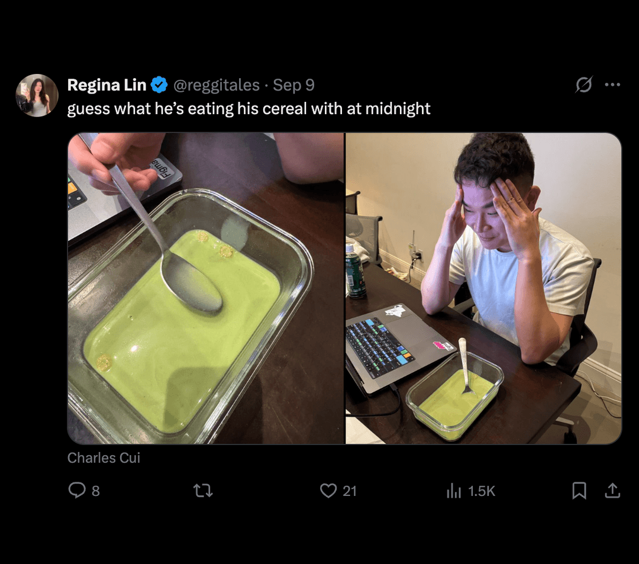
Task: Click the reply count number 8
Action: click(x=96, y=491)
